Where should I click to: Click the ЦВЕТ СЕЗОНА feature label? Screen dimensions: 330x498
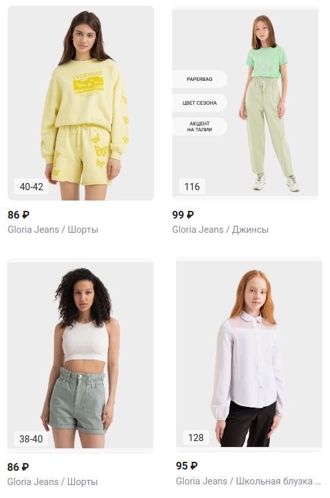(199, 103)
